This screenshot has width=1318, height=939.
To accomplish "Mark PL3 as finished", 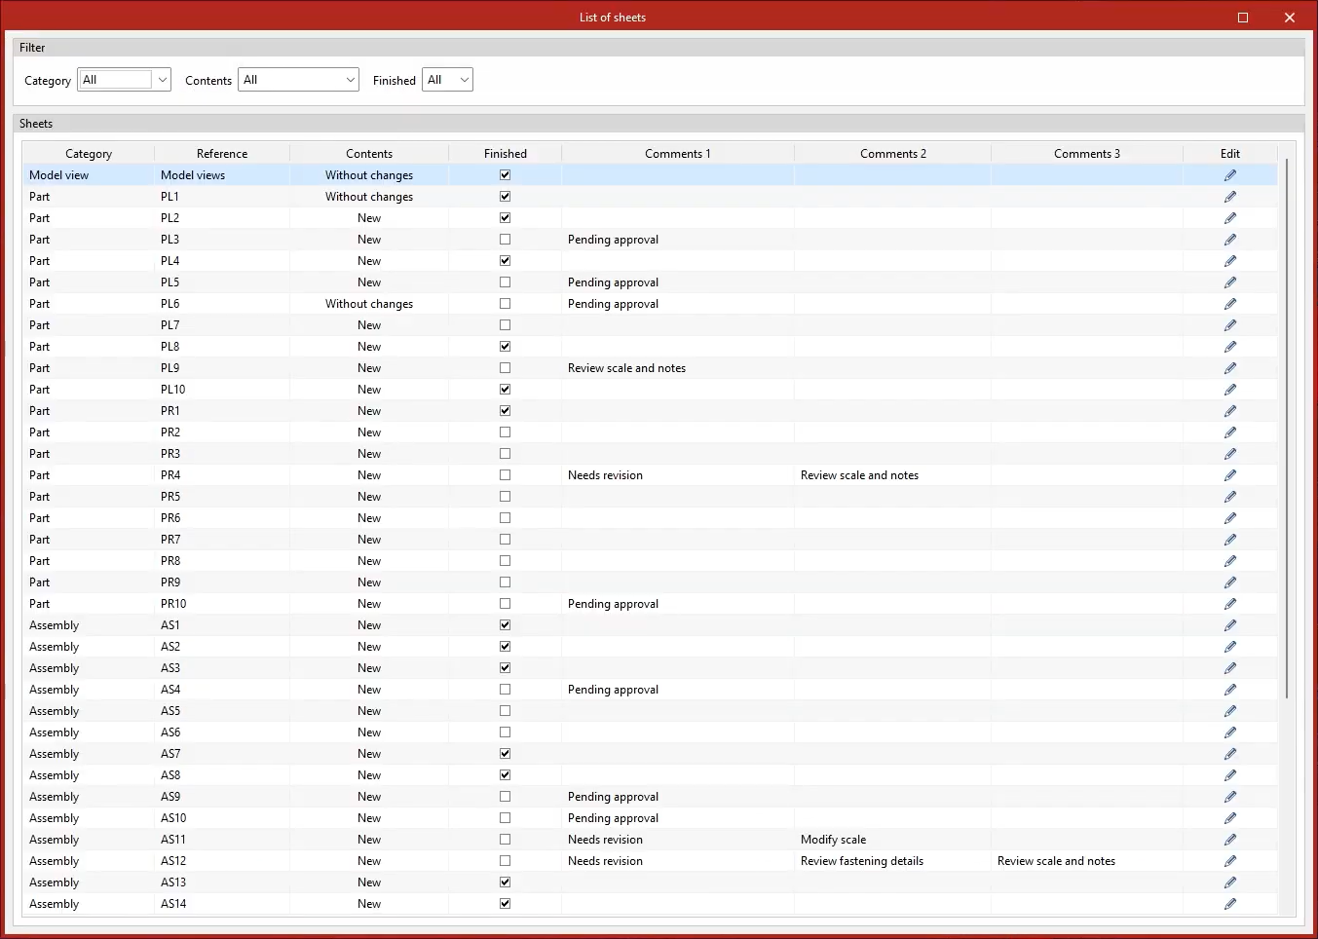I will pos(505,240).
